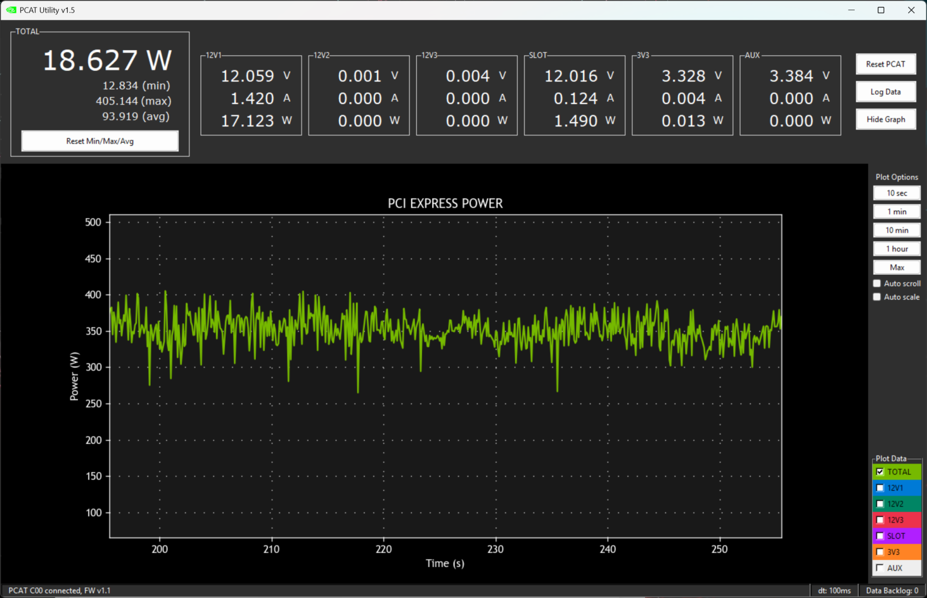Set plot range to 10 min
Screen dimensions: 927x598
(896, 230)
